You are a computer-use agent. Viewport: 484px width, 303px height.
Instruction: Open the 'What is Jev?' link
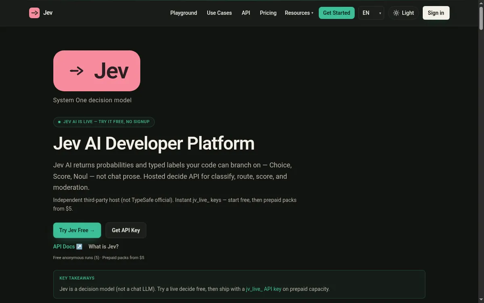click(104, 246)
